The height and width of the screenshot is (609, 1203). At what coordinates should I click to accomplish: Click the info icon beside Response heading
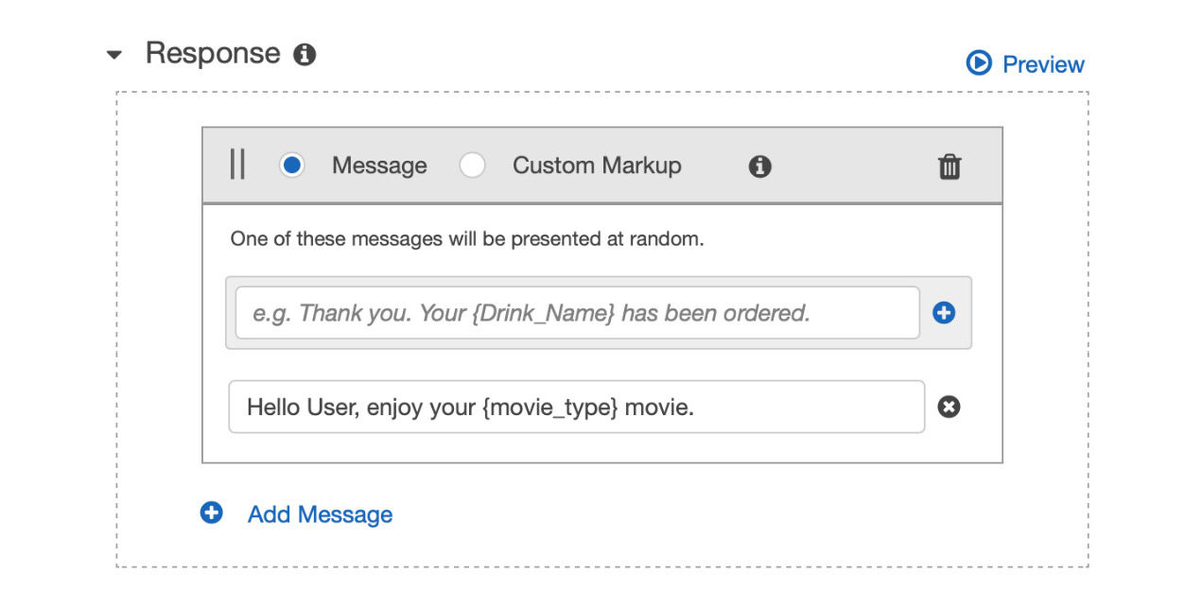click(305, 54)
